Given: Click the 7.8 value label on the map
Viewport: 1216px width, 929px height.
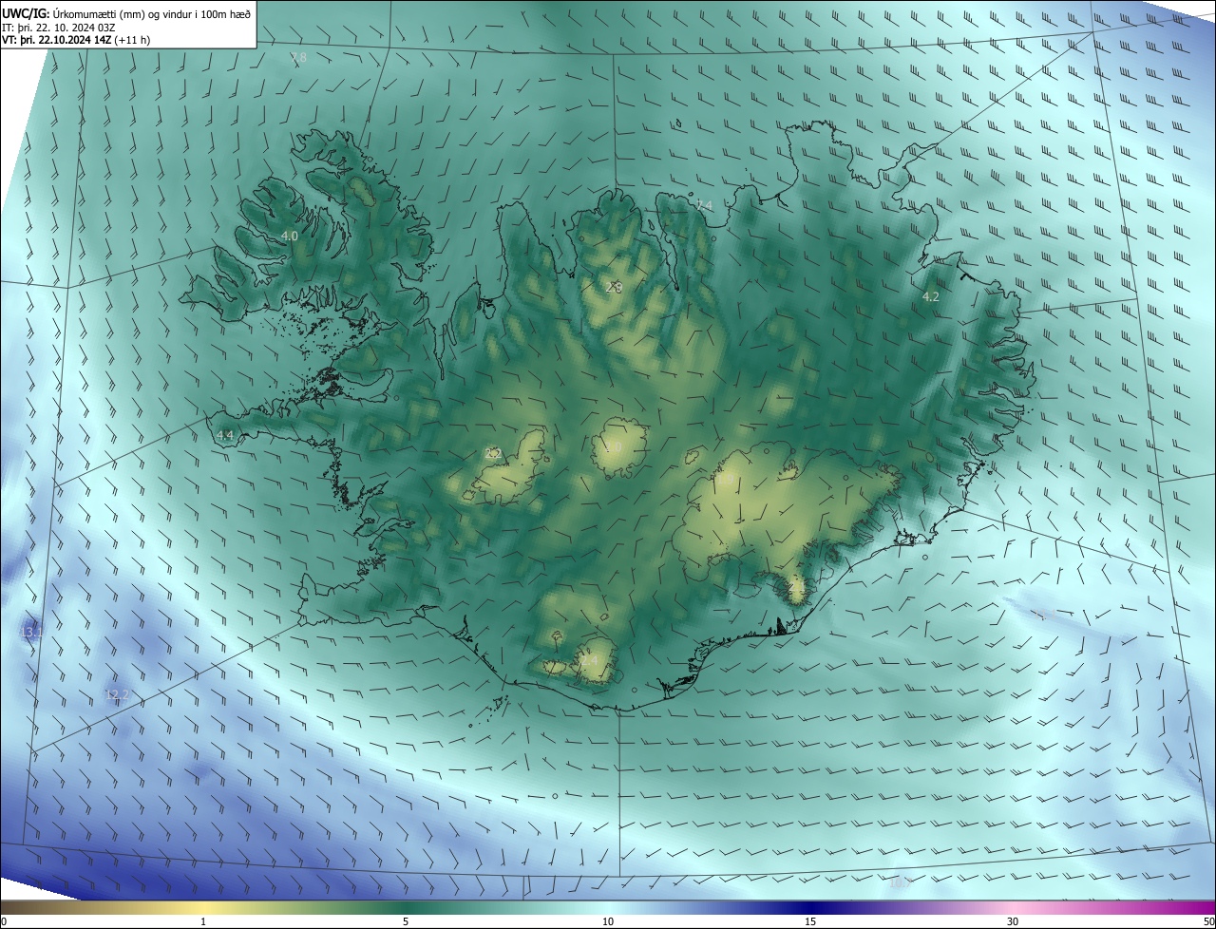Looking at the screenshot, I should 298,58.
